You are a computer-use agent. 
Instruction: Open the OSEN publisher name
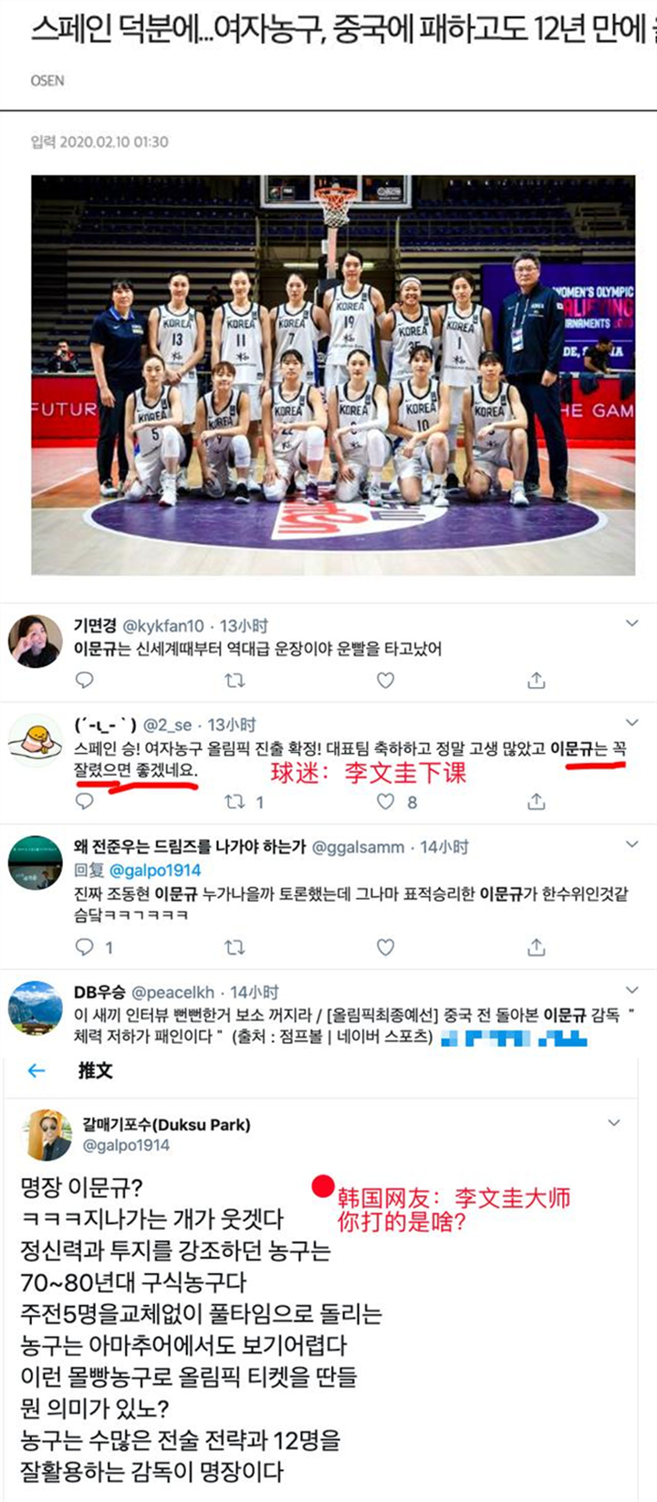47,80
